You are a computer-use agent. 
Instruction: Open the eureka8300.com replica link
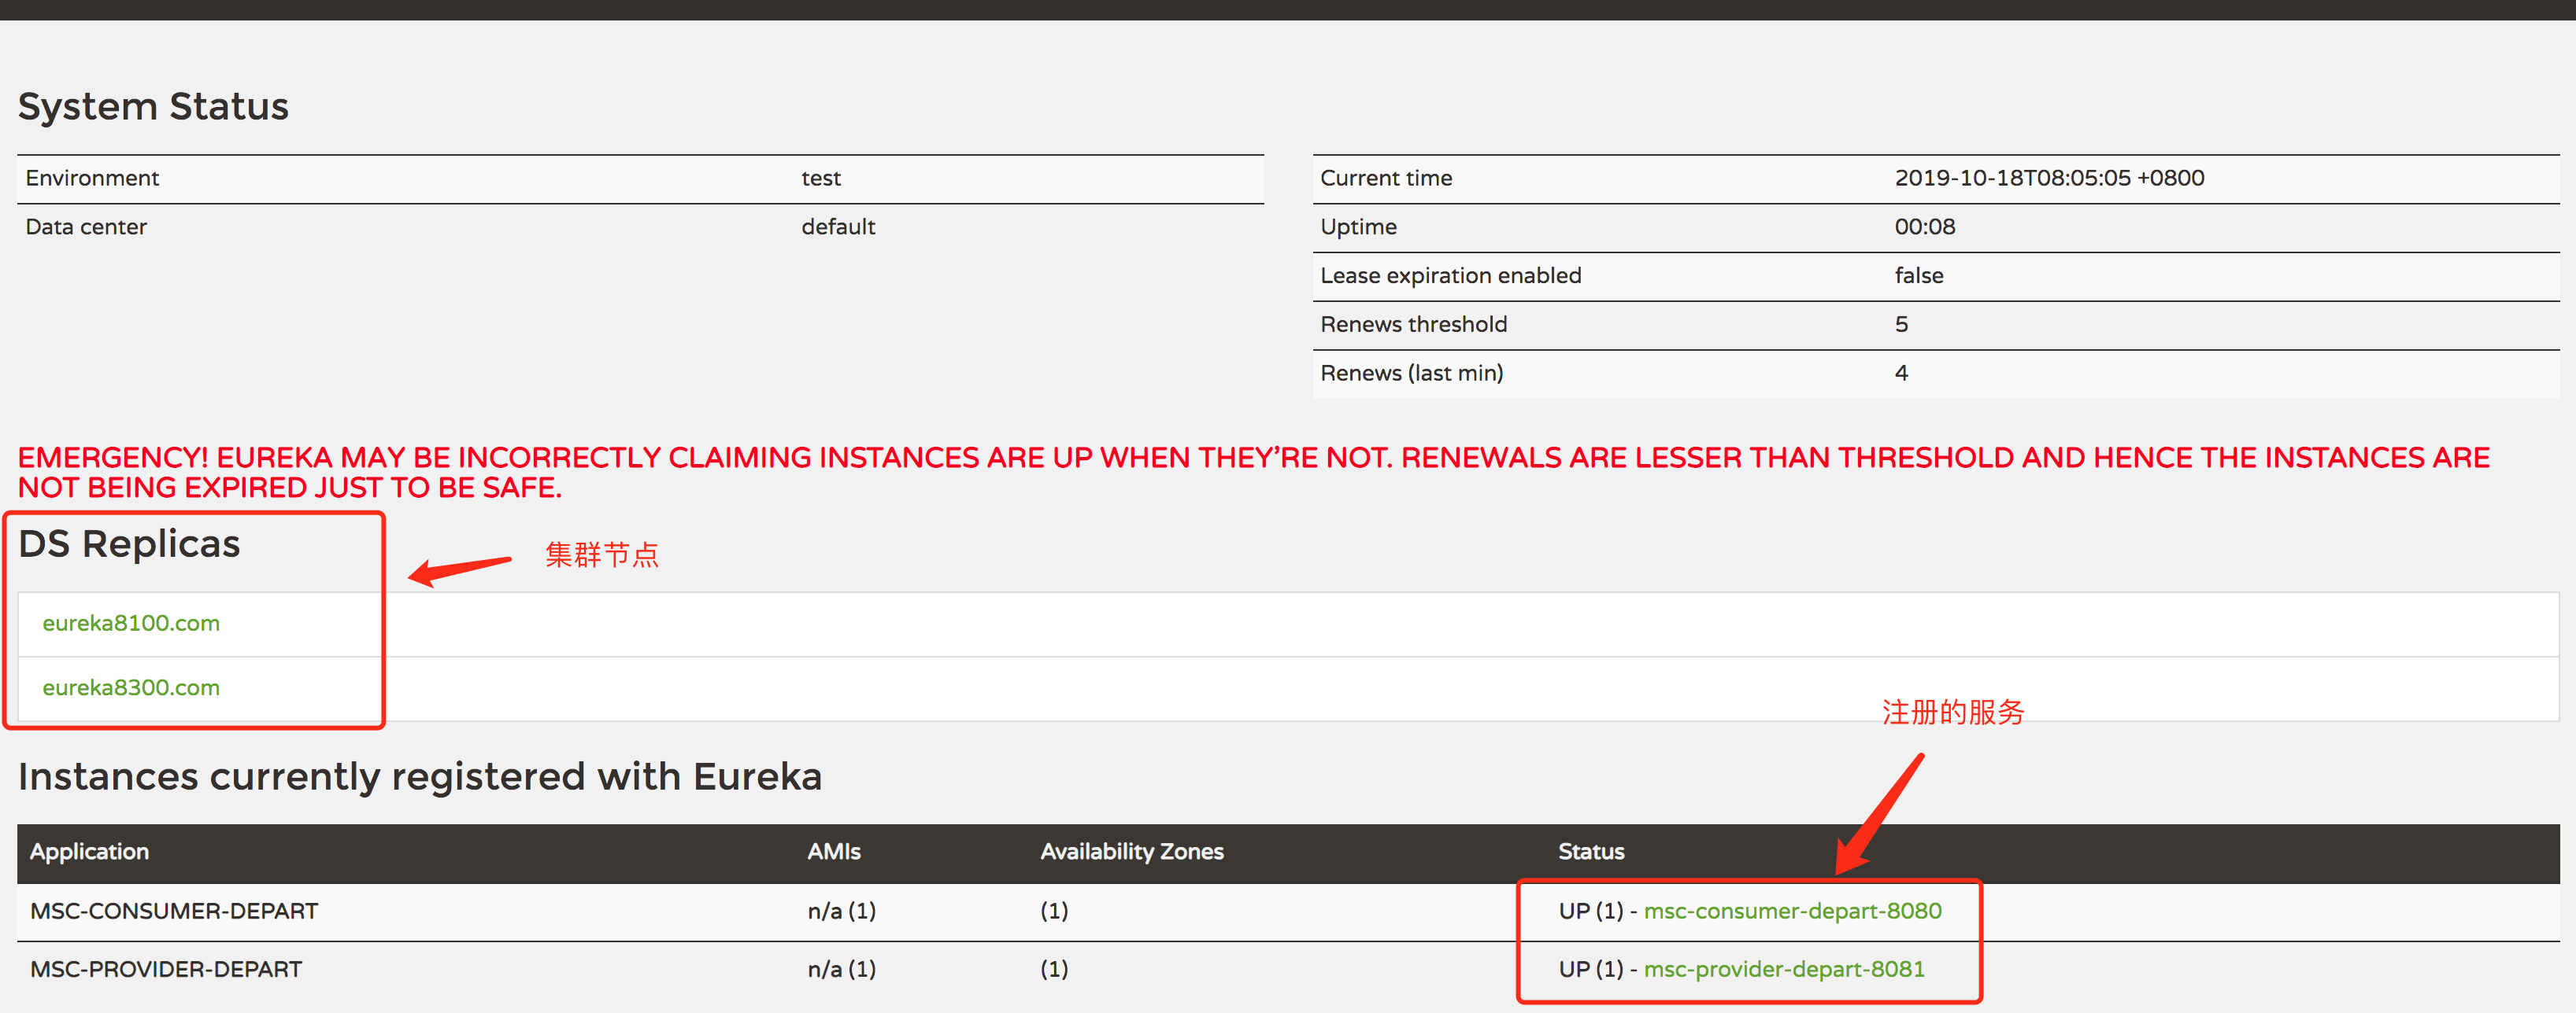pyautogui.click(x=130, y=688)
